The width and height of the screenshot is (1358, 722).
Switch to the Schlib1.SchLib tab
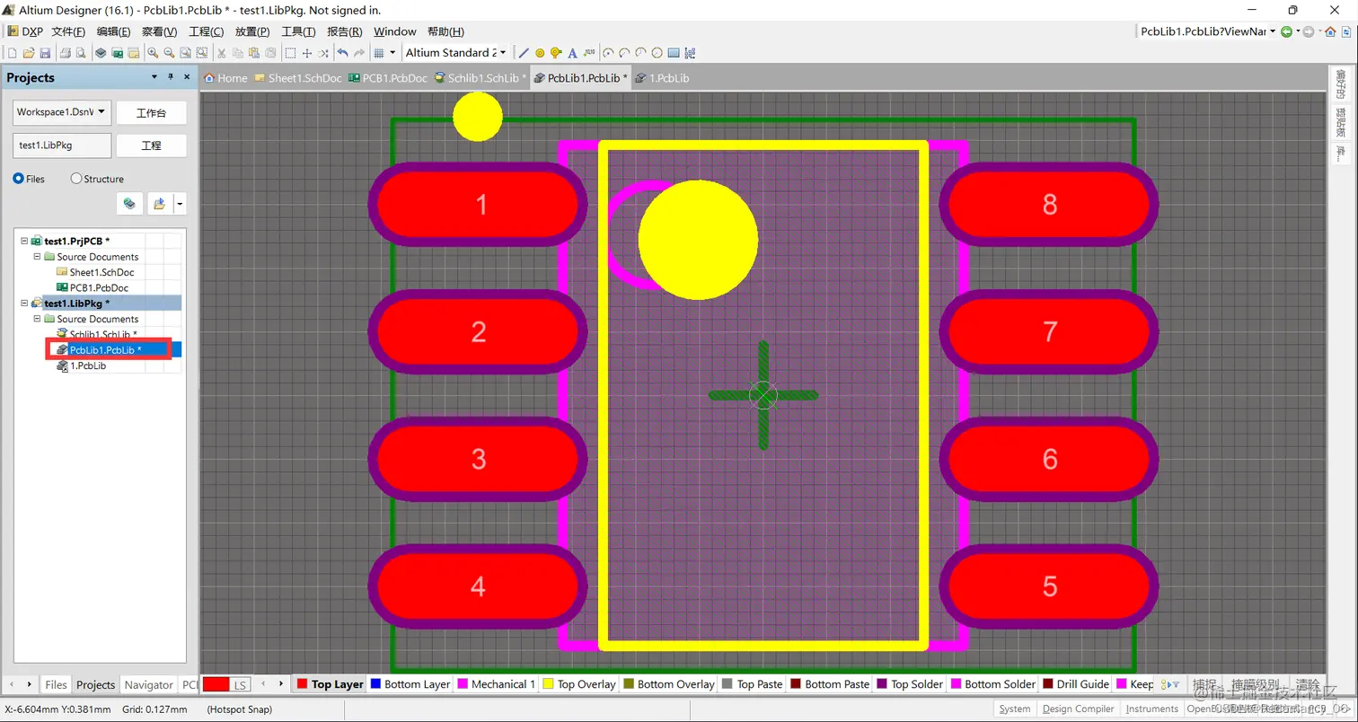tap(481, 78)
